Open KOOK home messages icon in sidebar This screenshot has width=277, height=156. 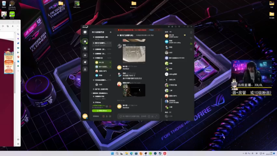(85, 32)
